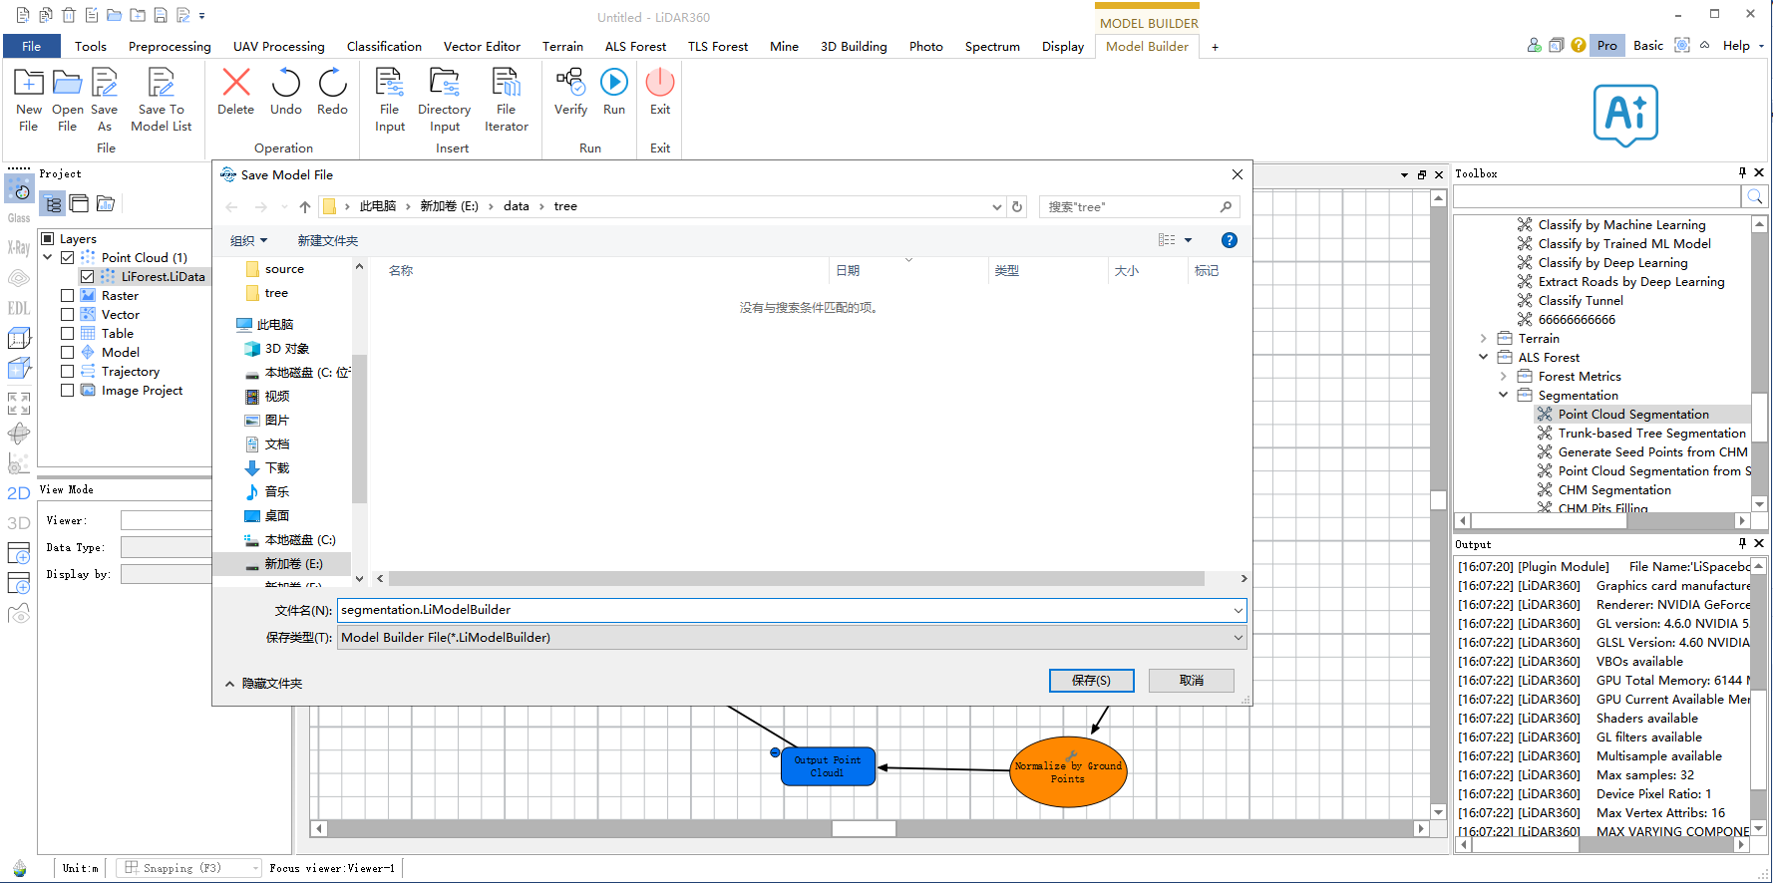1773x883 pixels.
Task: Click the 文件名 filename input field
Action: [783, 610]
